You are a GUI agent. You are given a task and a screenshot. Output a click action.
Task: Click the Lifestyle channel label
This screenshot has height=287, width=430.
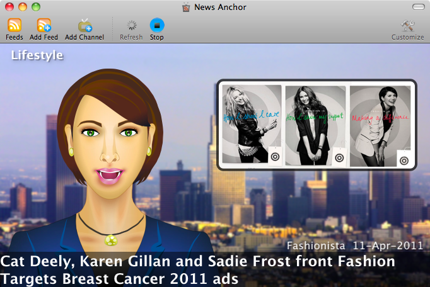coord(37,55)
